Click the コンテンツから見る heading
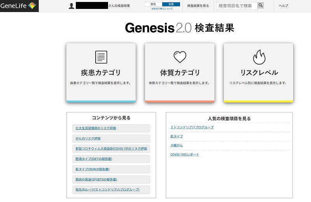The width and height of the screenshot is (311, 202). tap(111, 118)
